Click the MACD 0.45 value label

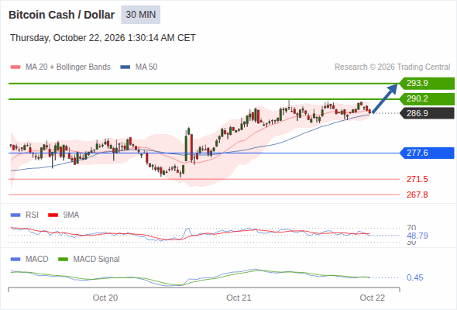coord(414,277)
